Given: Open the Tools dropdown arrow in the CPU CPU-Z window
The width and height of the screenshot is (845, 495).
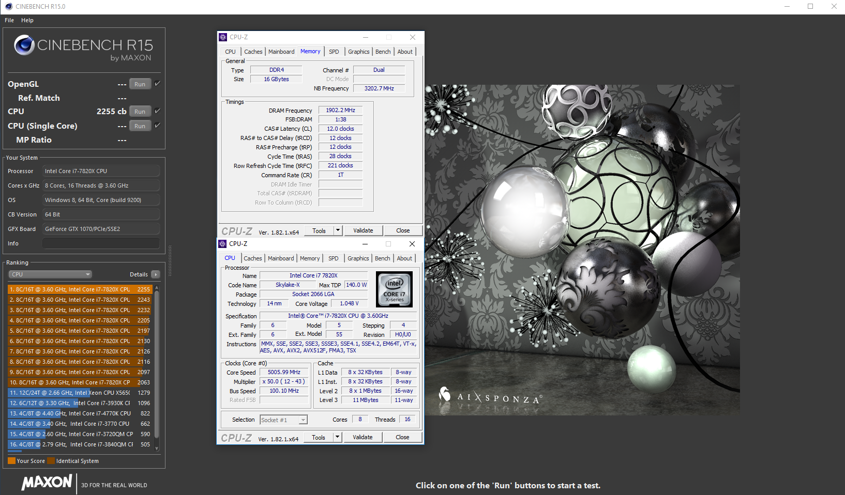Looking at the screenshot, I should pyautogui.click(x=337, y=437).
